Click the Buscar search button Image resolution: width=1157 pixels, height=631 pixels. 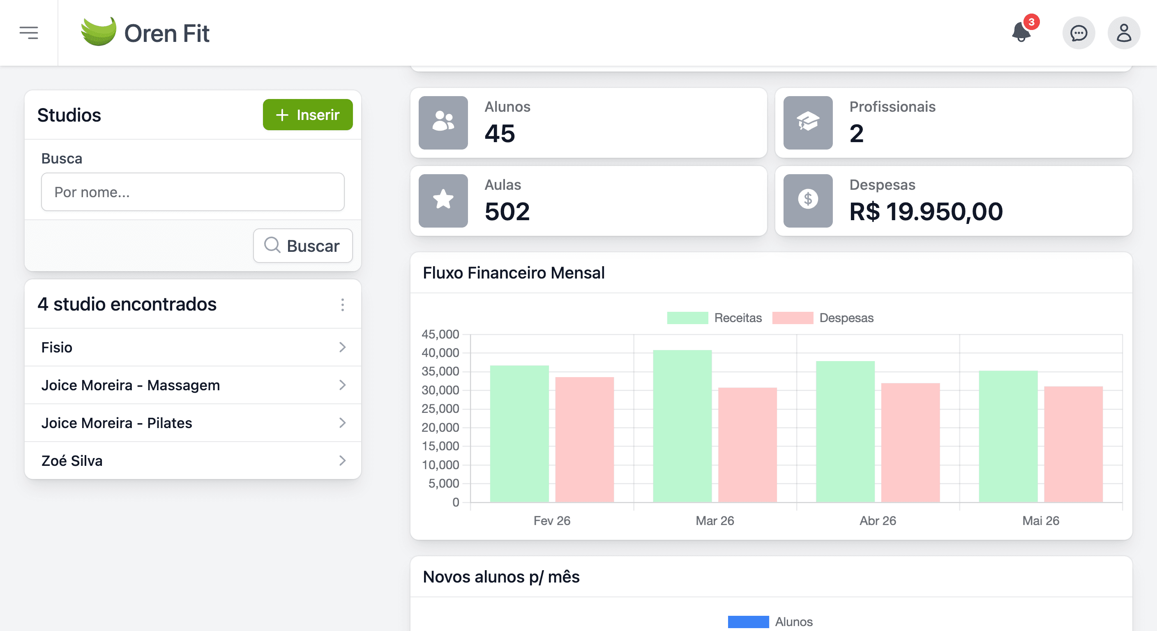click(x=303, y=246)
